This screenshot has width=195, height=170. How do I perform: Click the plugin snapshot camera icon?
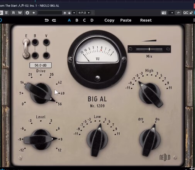click(164, 13)
